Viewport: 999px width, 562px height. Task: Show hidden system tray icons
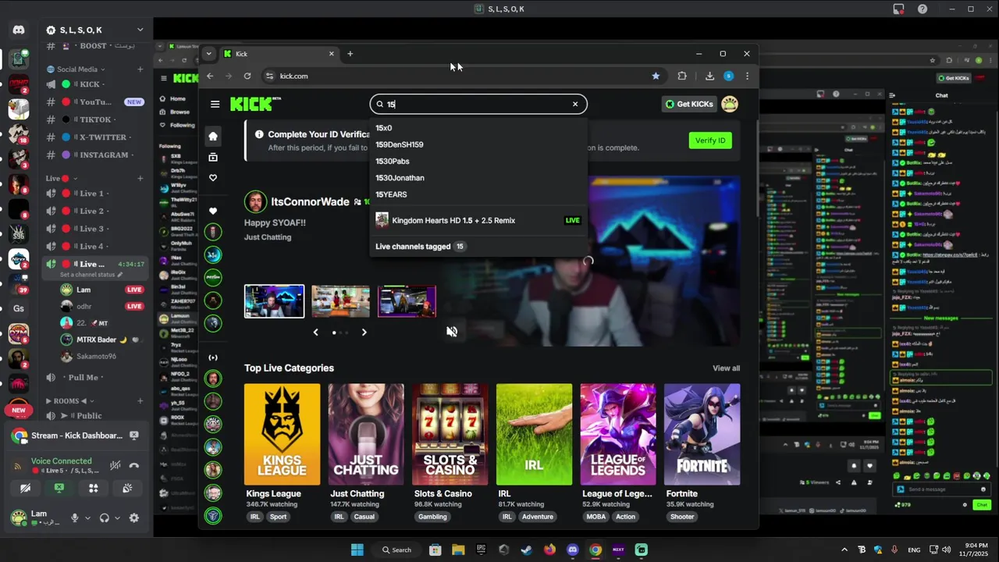(x=844, y=550)
